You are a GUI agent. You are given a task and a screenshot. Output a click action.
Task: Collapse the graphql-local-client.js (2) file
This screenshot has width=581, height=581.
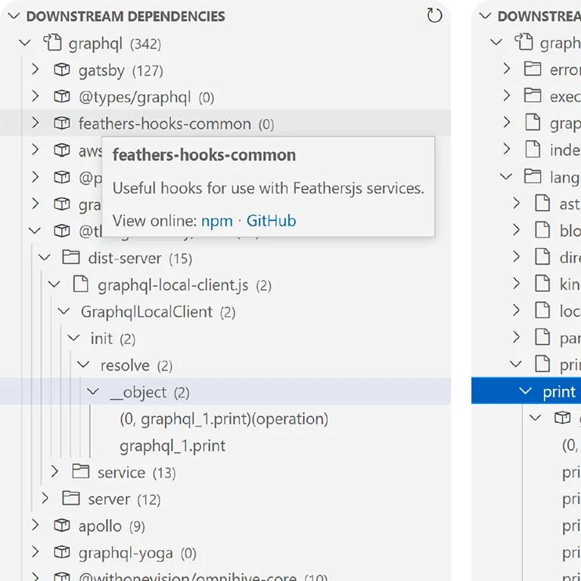54,284
